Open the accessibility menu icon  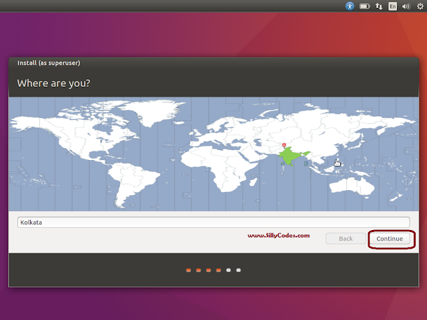tap(350, 6)
